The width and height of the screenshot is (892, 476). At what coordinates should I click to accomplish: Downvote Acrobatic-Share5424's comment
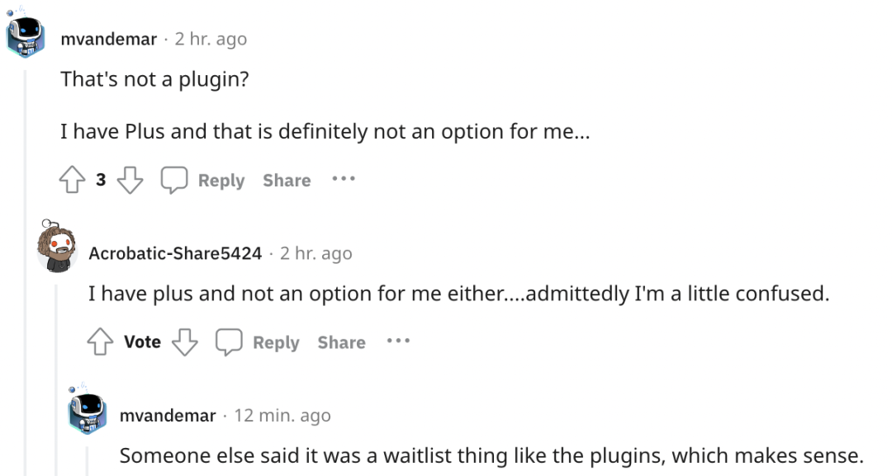click(x=184, y=342)
